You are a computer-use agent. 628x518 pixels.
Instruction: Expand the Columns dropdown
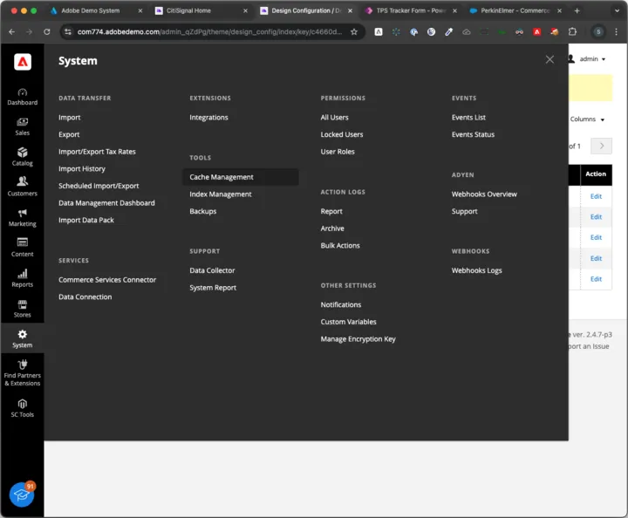(x=587, y=119)
